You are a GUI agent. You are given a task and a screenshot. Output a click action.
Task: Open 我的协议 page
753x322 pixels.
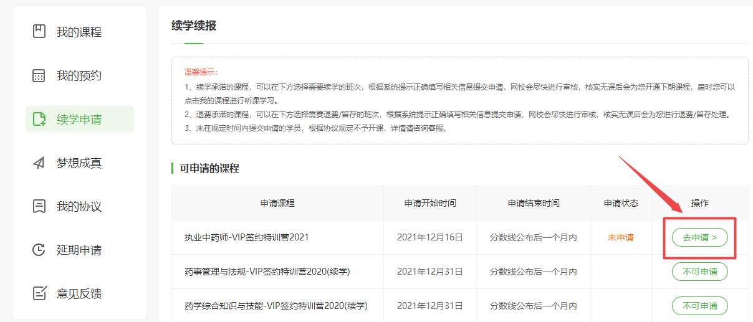(x=79, y=206)
